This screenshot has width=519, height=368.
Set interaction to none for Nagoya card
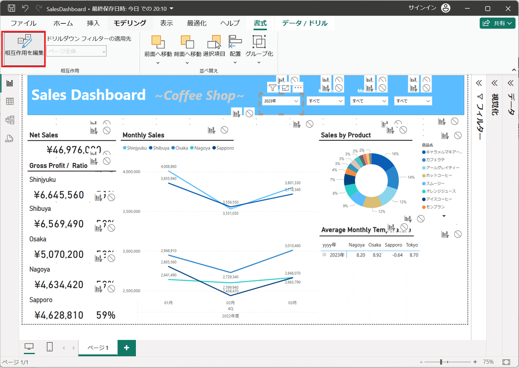click(112, 289)
